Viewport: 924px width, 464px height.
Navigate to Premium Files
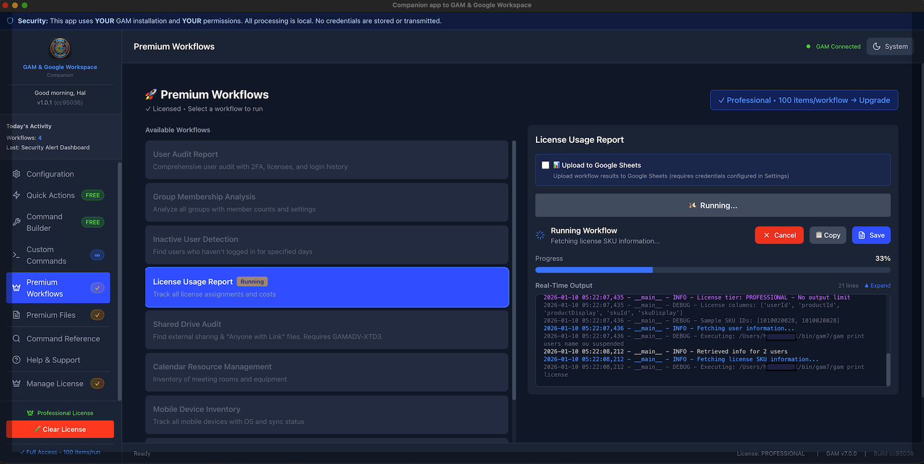(x=58, y=315)
